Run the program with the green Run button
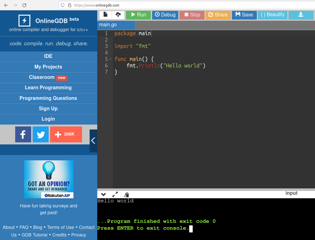 [x=138, y=15]
